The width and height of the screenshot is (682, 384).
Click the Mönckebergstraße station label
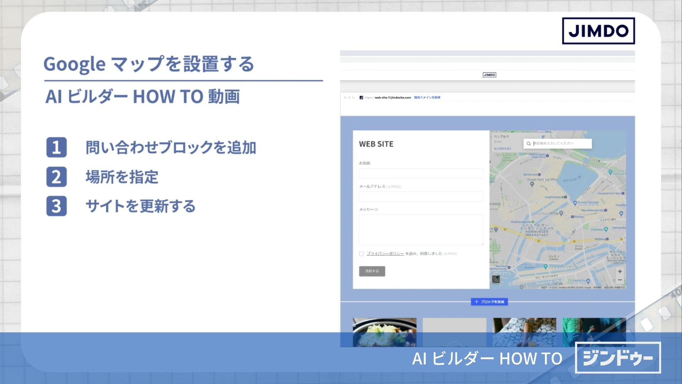pos(592,210)
